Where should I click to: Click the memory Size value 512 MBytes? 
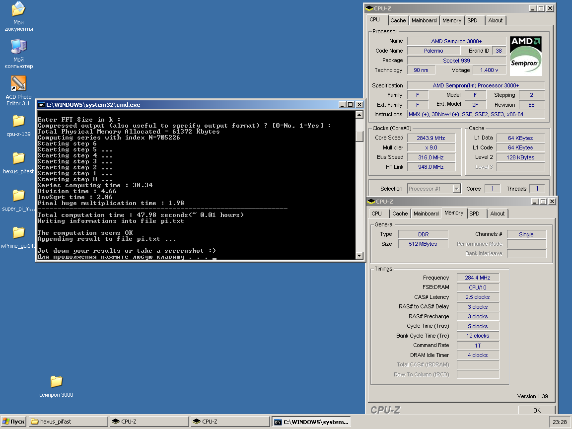423,244
